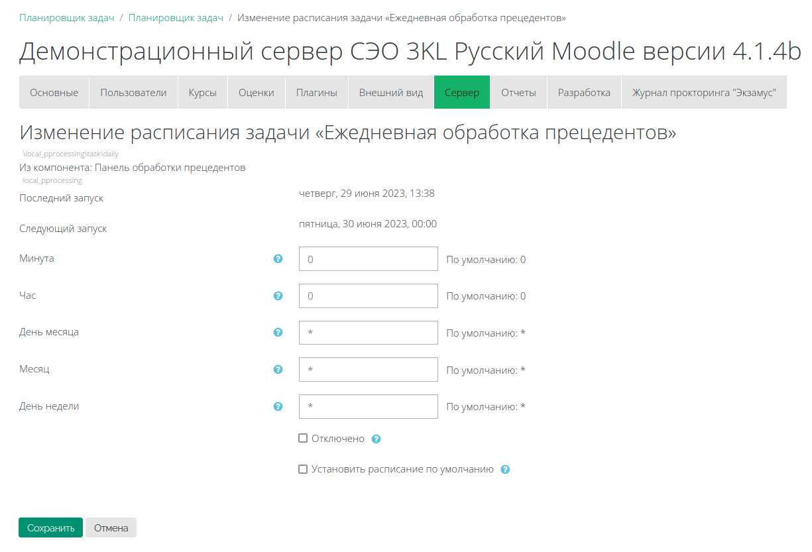Image resolution: width=812 pixels, height=552 pixels.
Task: Select the Сервер tab
Action: coord(462,93)
